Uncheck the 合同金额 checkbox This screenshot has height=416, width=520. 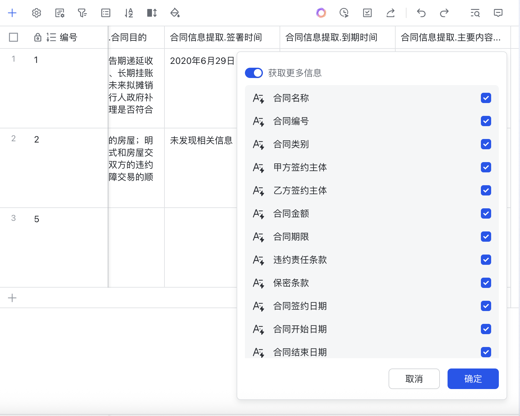pyautogui.click(x=486, y=213)
